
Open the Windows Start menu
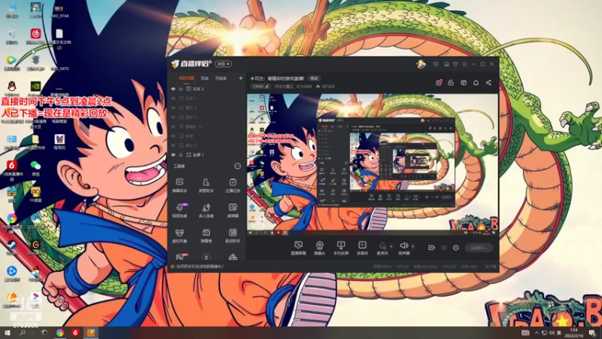pyautogui.click(x=7, y=333)
